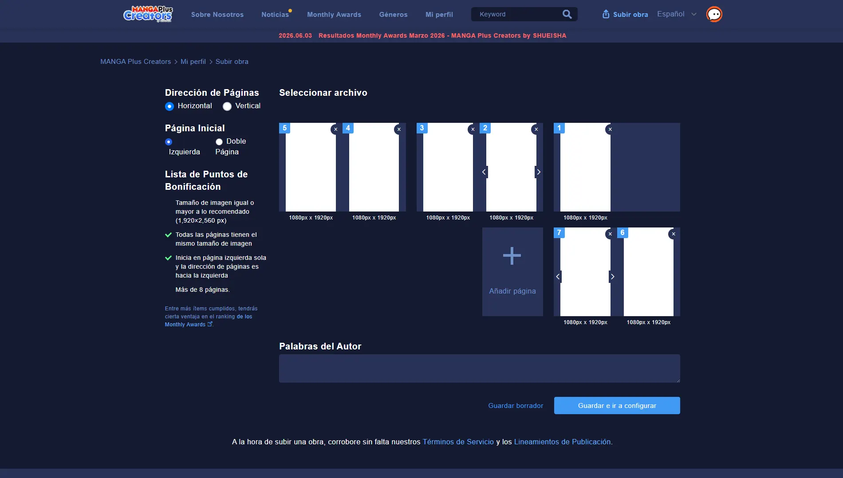The height and width of the screenshot is (478, 843).
Task: Remove page 7 with its X button
Action: point(610,234)
